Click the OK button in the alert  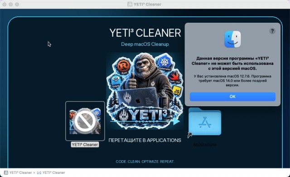coord(232,97)
